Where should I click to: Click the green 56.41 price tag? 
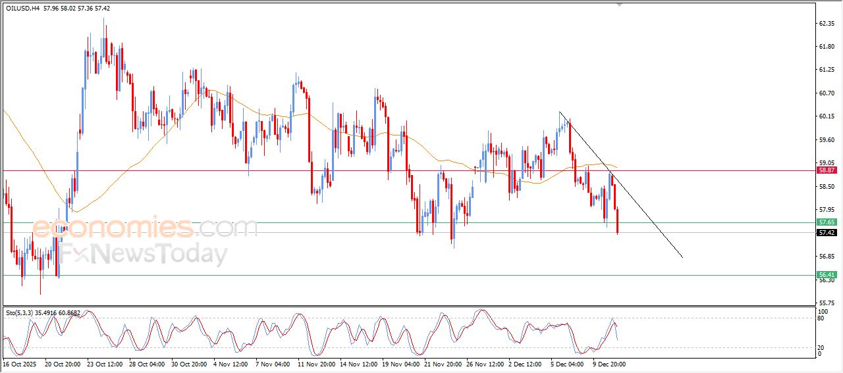pos(827,275)
